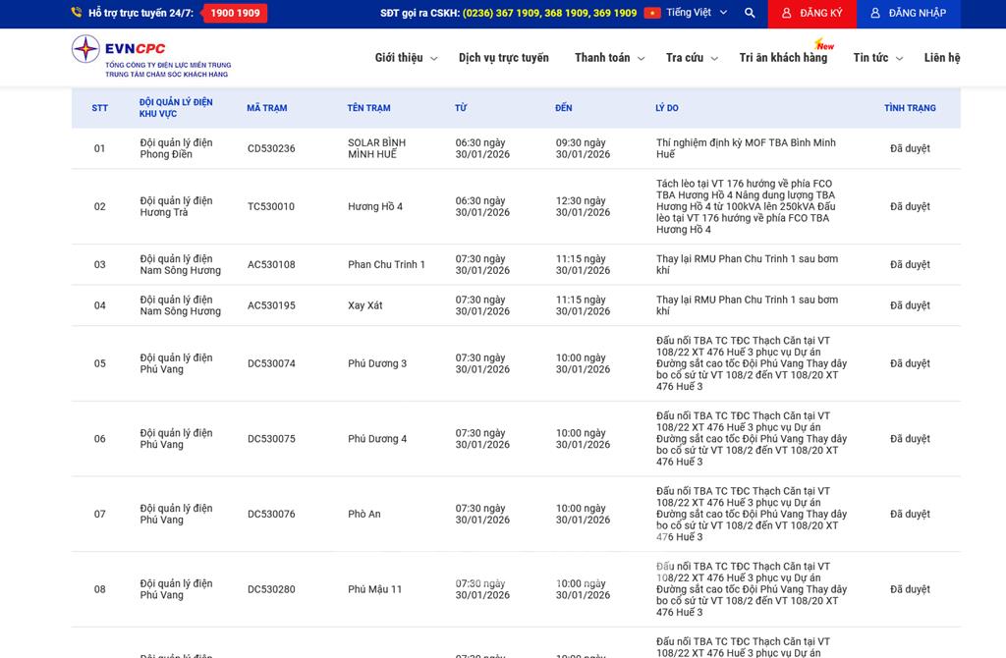Expand the Giới thiệu menu
This screenshot has width=1006, height=658.
point(406,58)
